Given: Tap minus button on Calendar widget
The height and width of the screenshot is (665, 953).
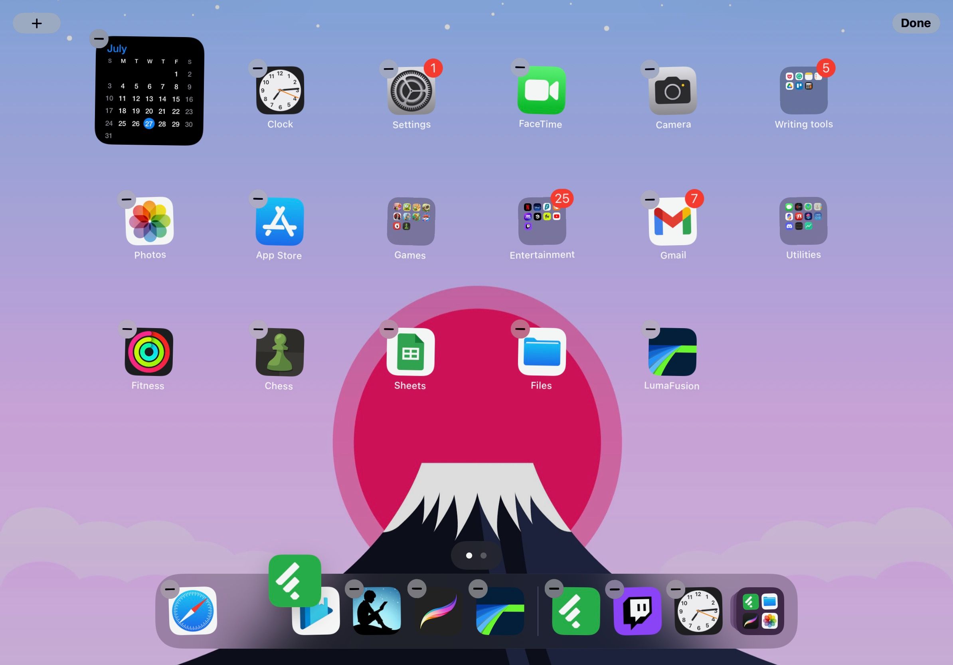Looking at the screenshot, I should point(99,38).
